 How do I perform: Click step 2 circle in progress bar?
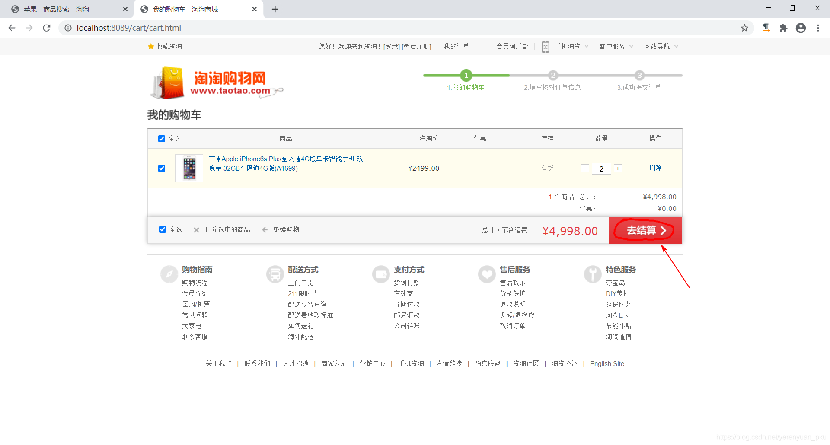[x=553, y=75]
